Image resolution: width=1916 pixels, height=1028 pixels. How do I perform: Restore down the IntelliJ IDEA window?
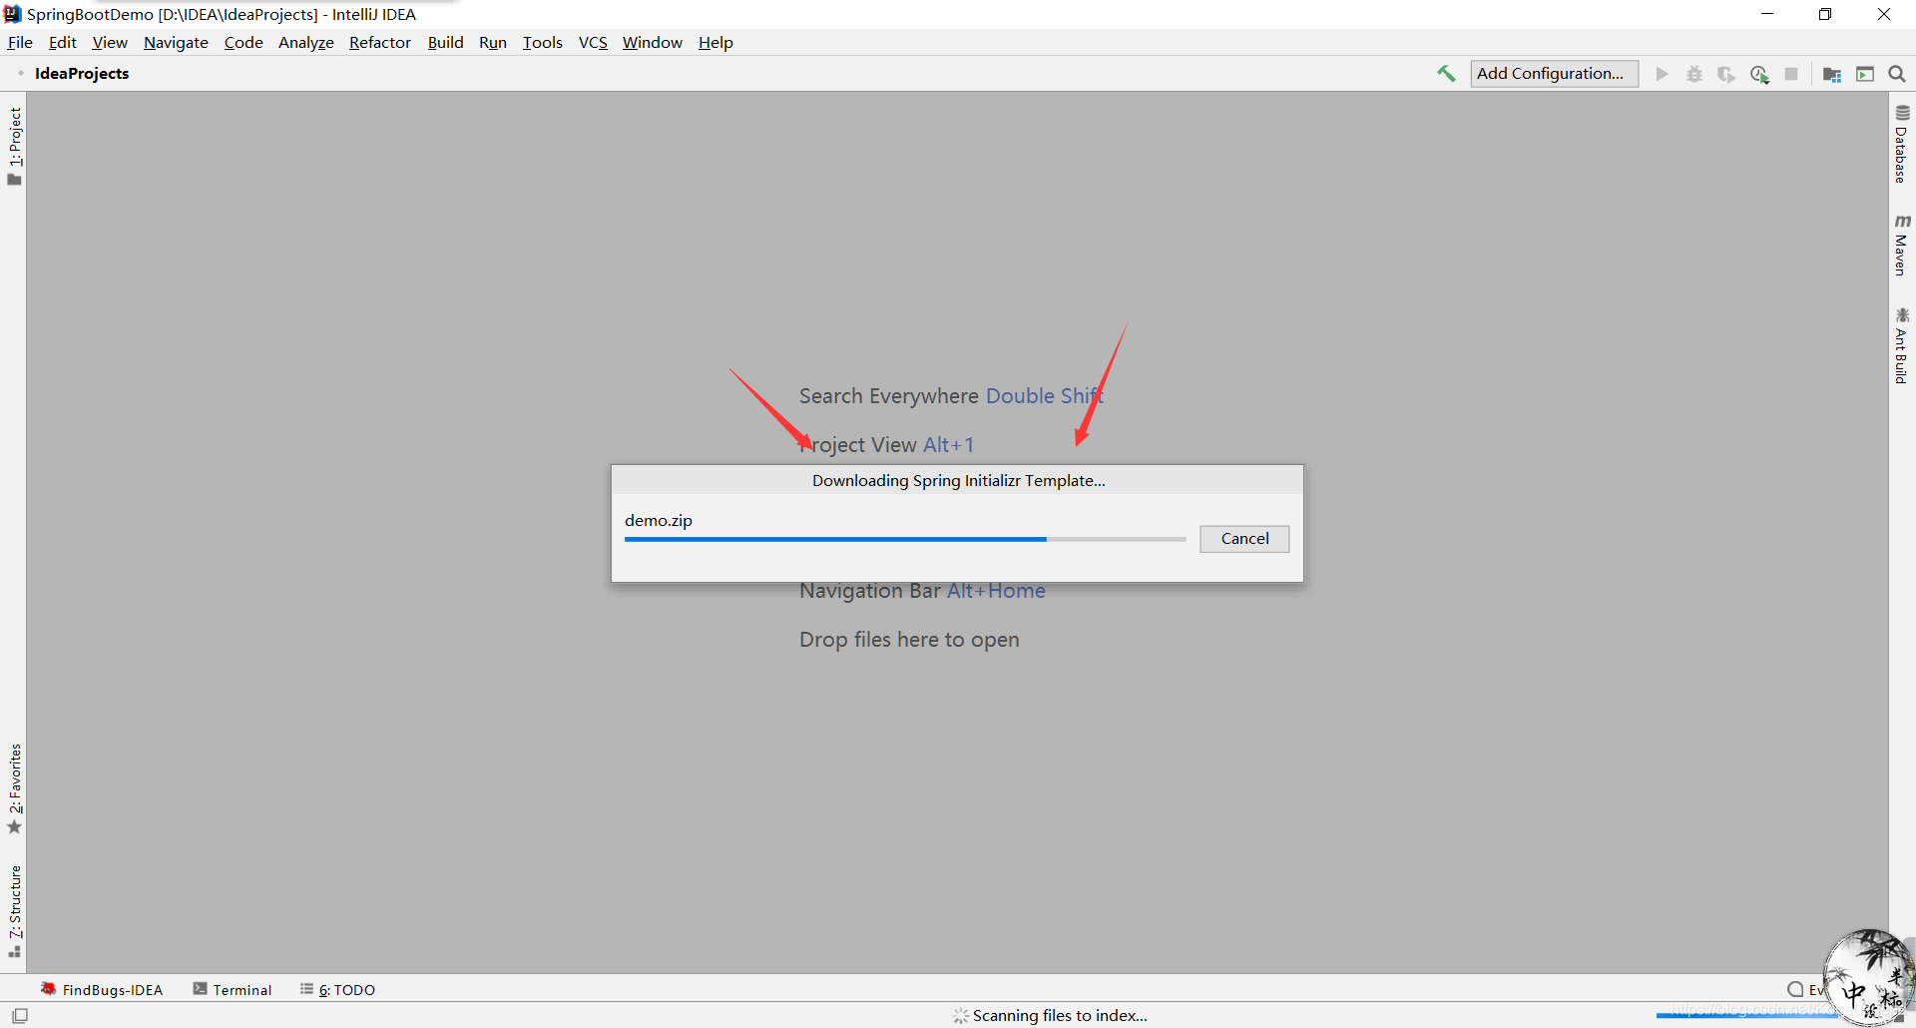click(1825, 14)
